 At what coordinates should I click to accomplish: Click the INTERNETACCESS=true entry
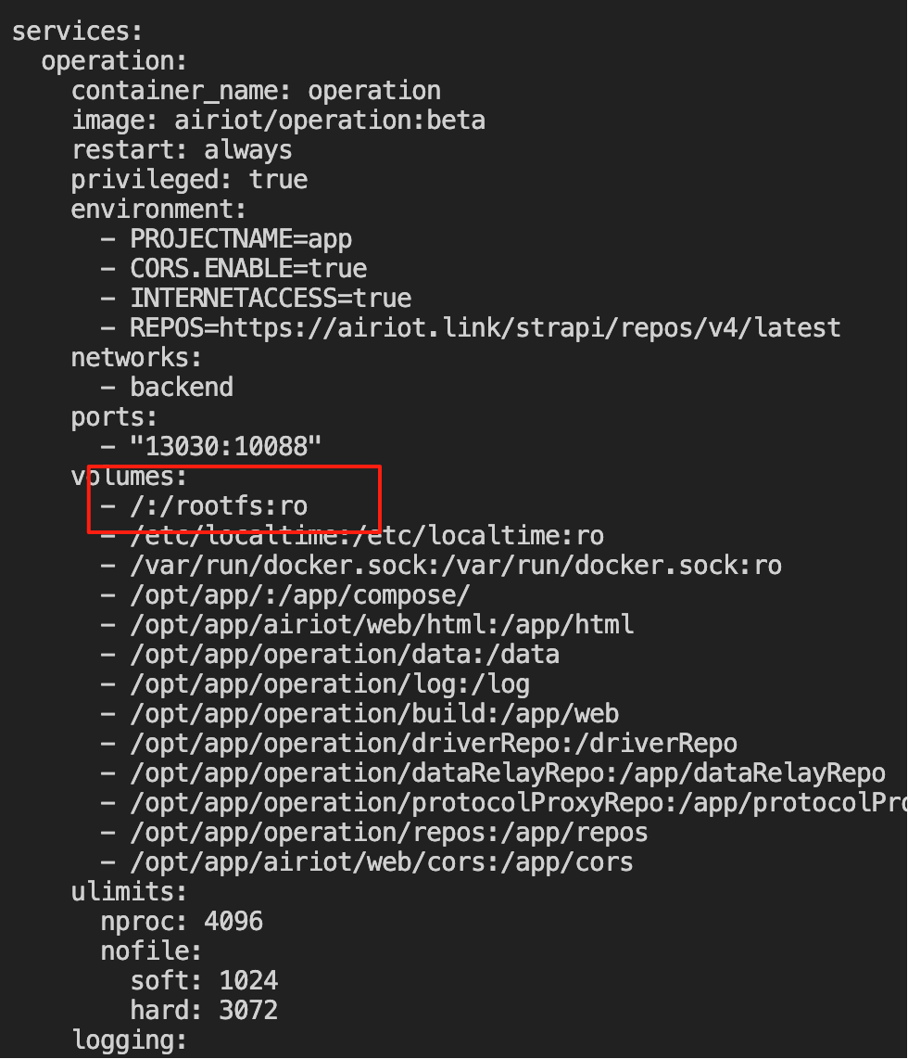point(271,300)
